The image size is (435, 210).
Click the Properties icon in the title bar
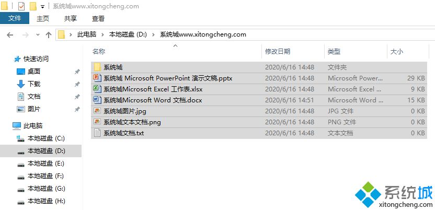tap(21, 6)
